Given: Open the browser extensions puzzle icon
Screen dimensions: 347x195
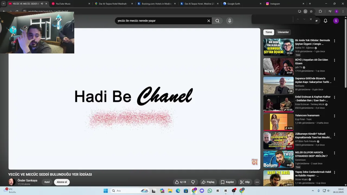Looking at the screenshot, I should (320, 11).
